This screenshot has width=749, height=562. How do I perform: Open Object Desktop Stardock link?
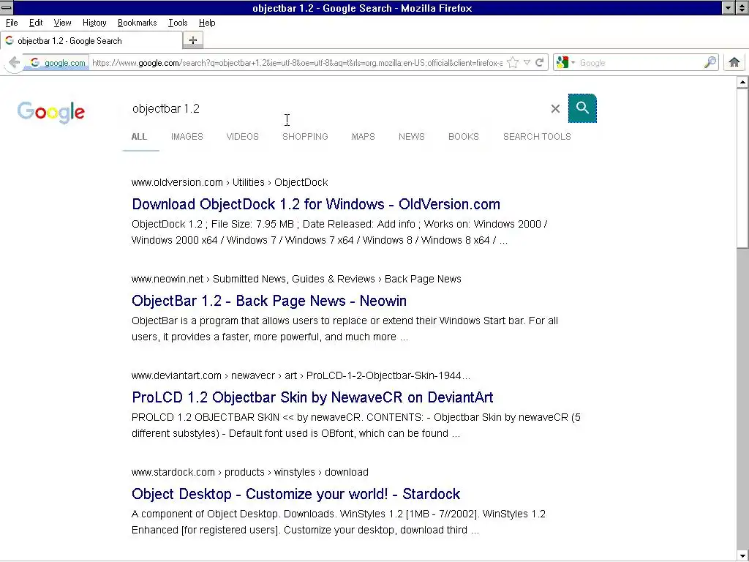296,494
